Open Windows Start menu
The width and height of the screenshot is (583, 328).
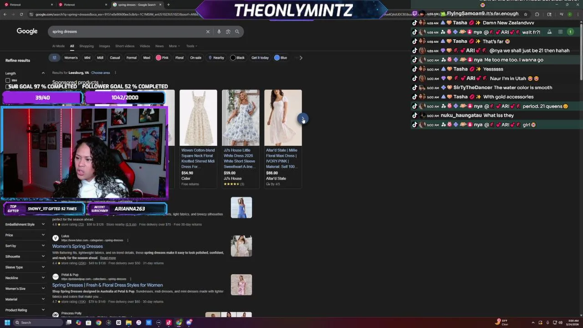click(x=7, y=323)
